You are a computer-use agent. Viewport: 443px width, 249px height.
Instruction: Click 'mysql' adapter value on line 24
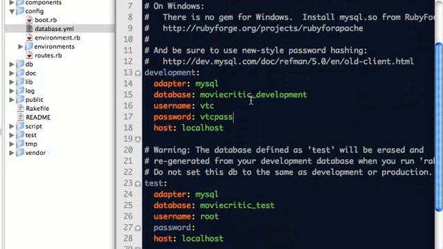pyautogui.click(x=207, y=194)
